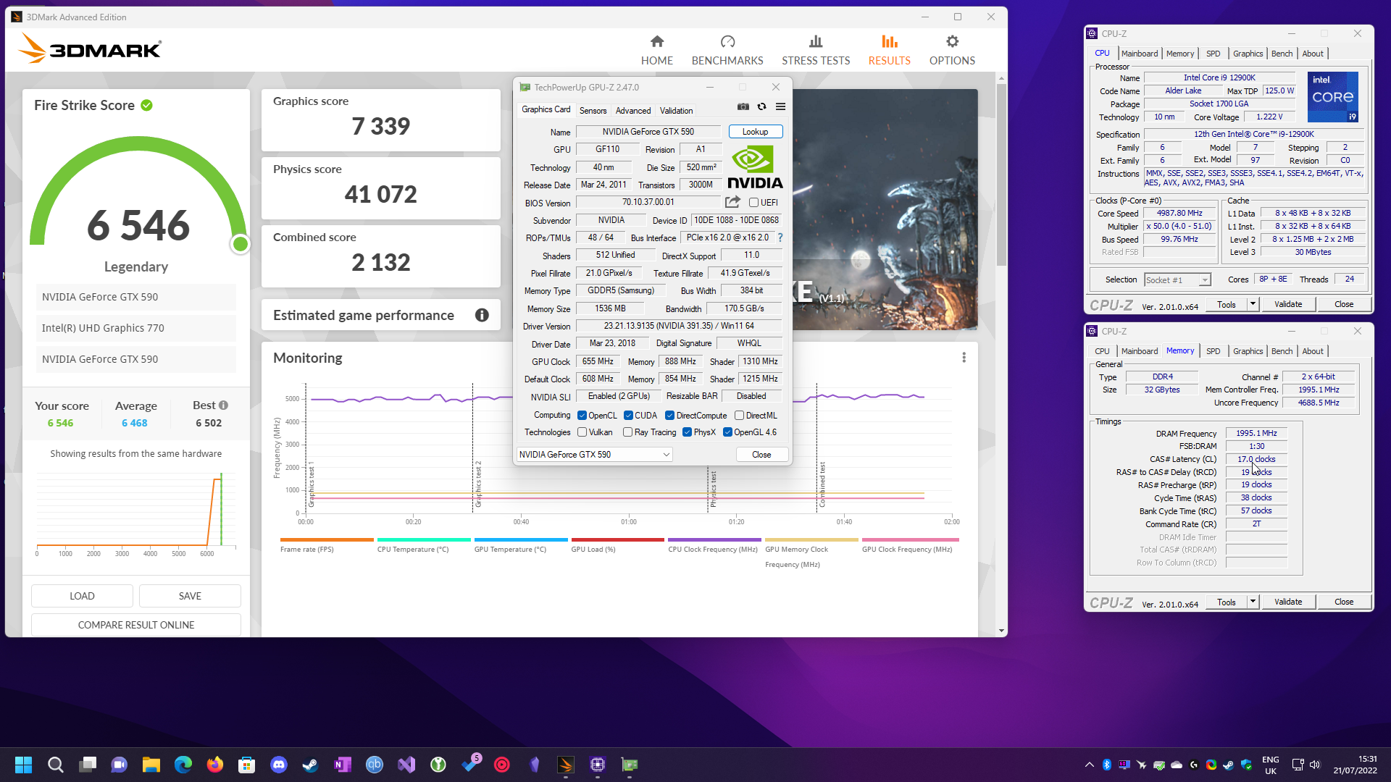Viewport: 1391px width, 782px height.
Task: Open the OPTIONS gear in 3DMark
Action: 951,50
